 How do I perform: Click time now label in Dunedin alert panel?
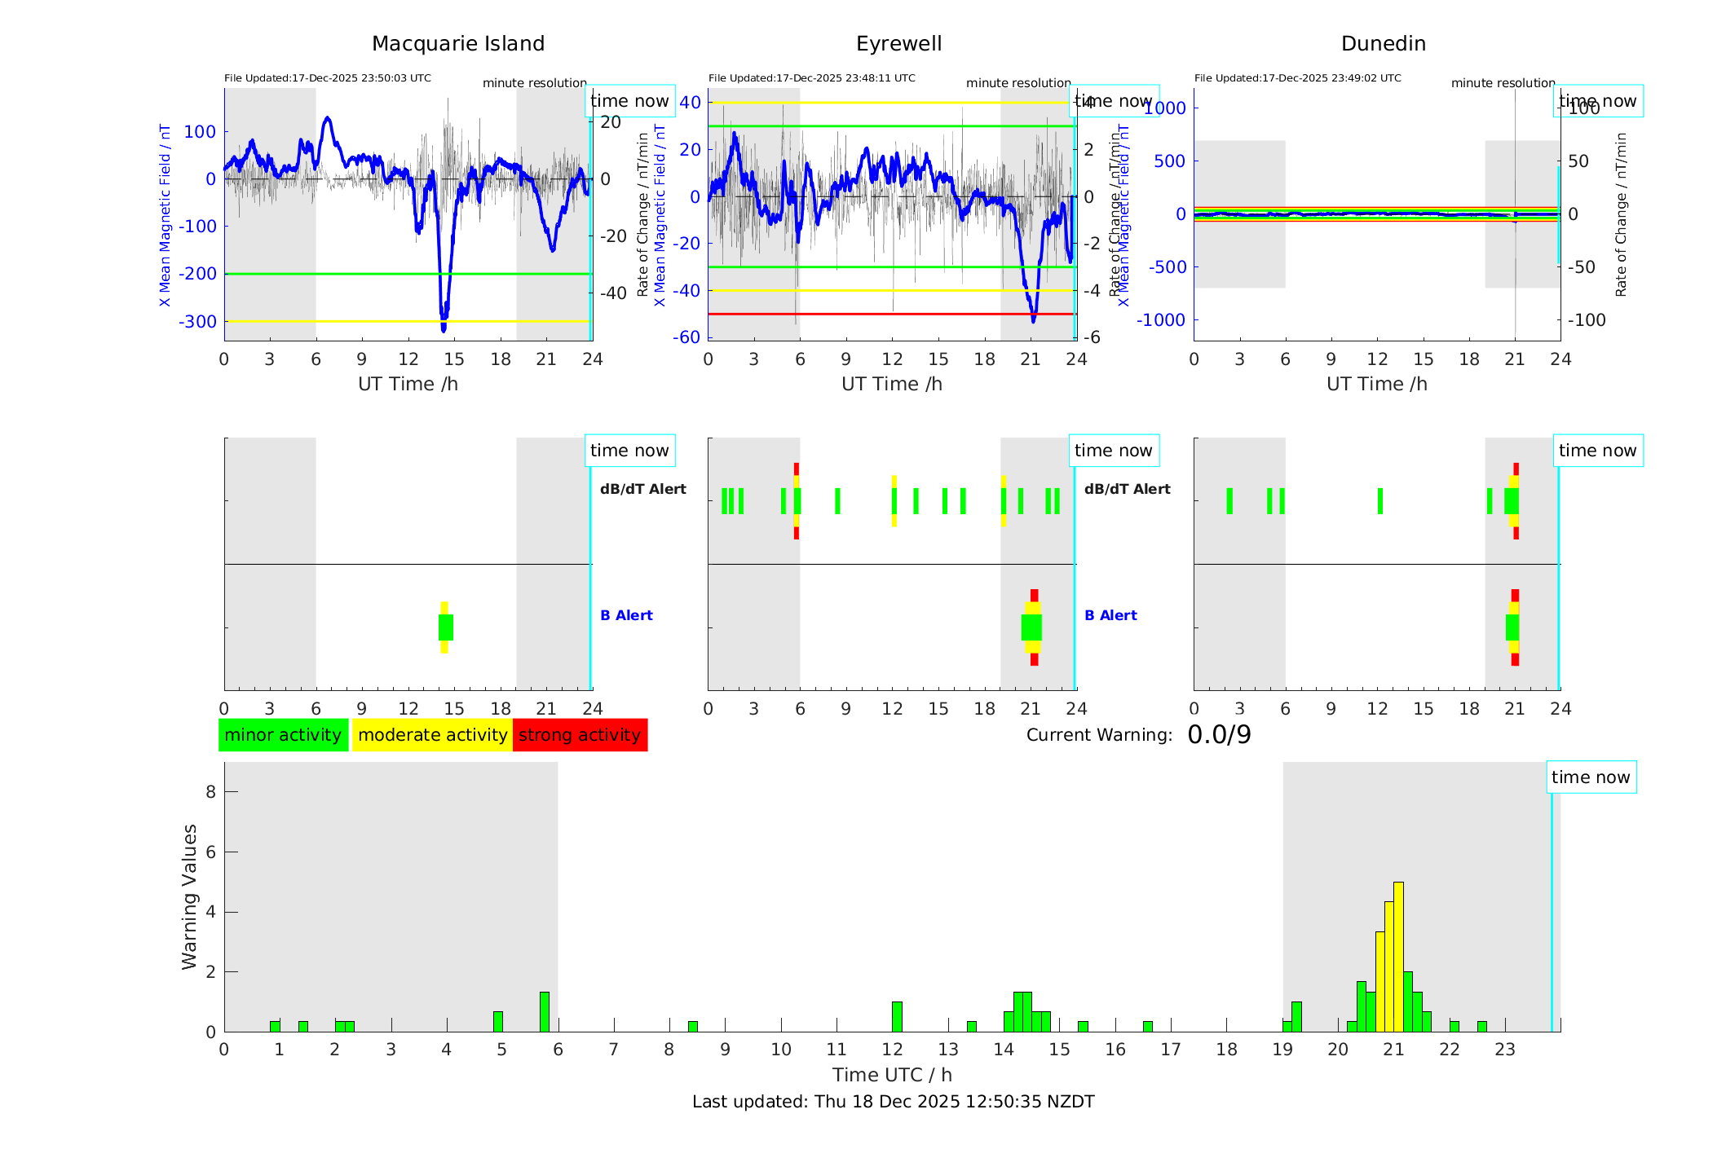(x=1597, y=451)
